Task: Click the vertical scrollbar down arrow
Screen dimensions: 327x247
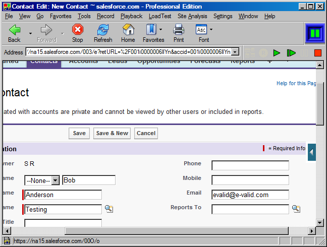Action: click(x=320, y=222)
